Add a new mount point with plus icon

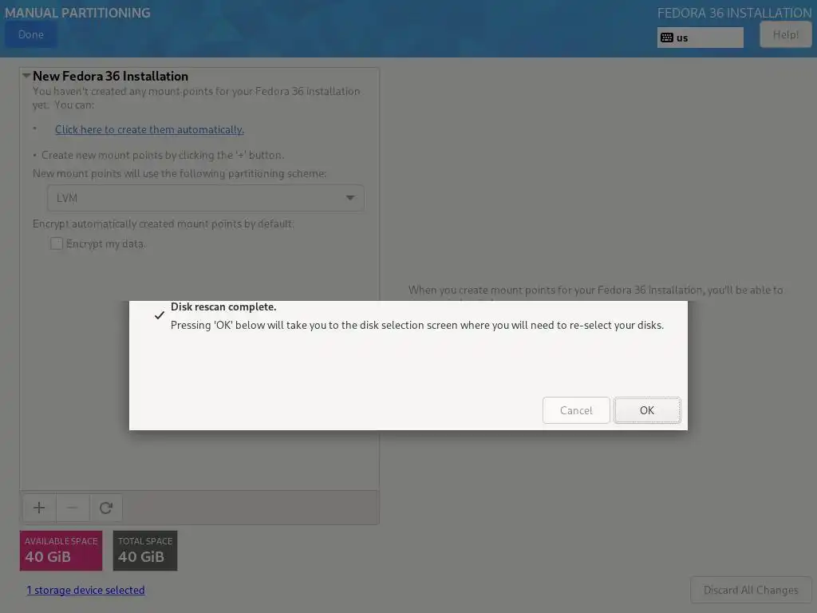click(39, 508)
